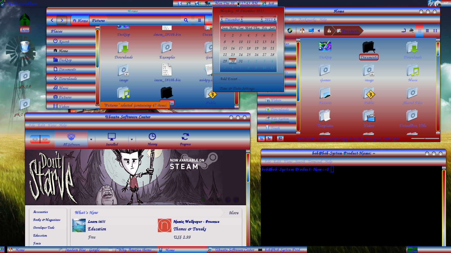Image resolution: width=451 pixels, height=253 pixels.
Task: Click the Don't Starve Steam banner
Action: pyautogui.click(x=135, y=177)
